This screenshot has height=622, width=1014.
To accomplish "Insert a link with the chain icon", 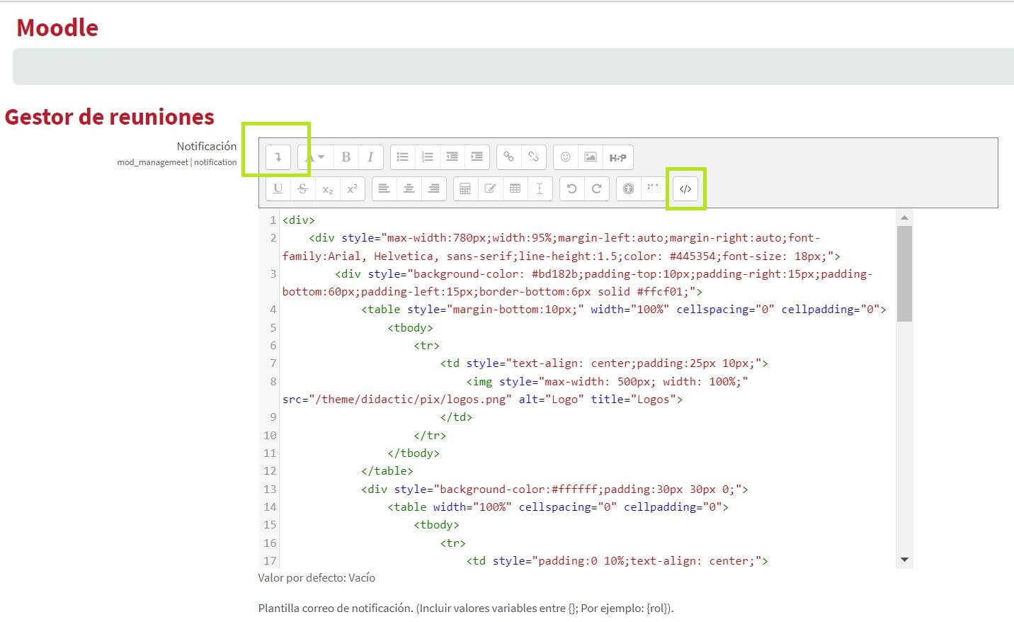I will coord(509,157).
